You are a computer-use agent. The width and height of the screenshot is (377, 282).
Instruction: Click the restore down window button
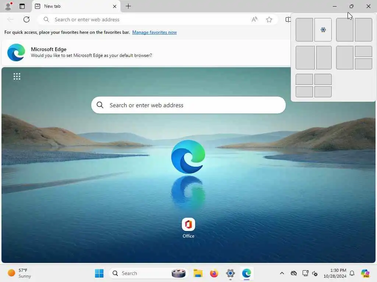pyautogui.click(x=351, y=6)
